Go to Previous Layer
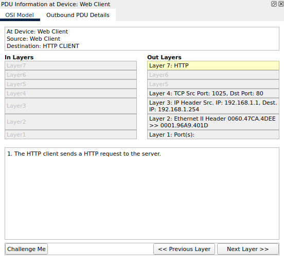This screenshot has width=284, height=267. click(x=184, y=249)
